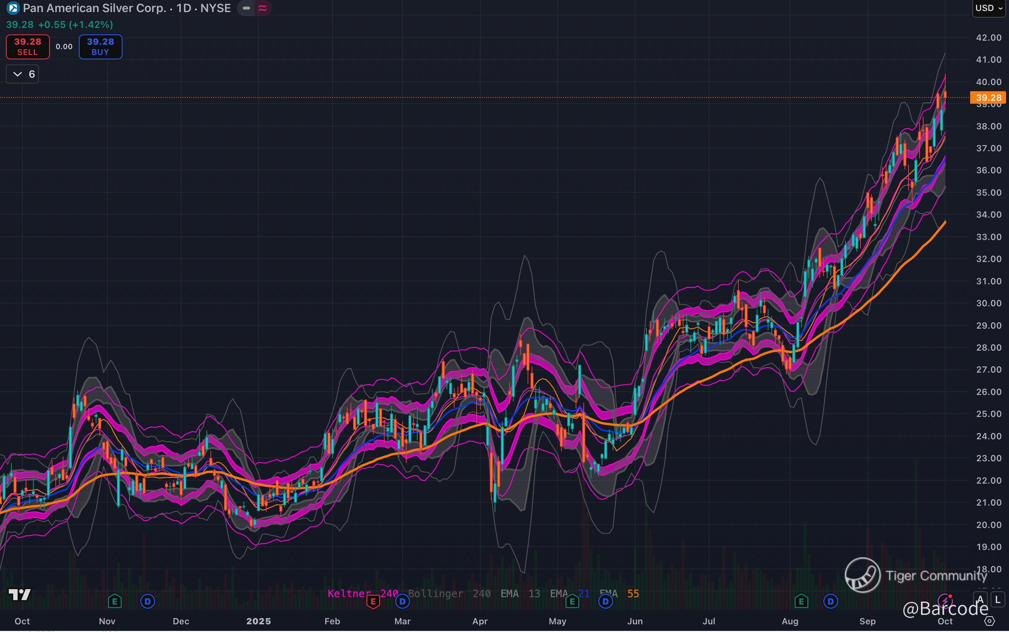1009x632 pixels.
Task: Toggle log scale with the L button
Action: 998,600
